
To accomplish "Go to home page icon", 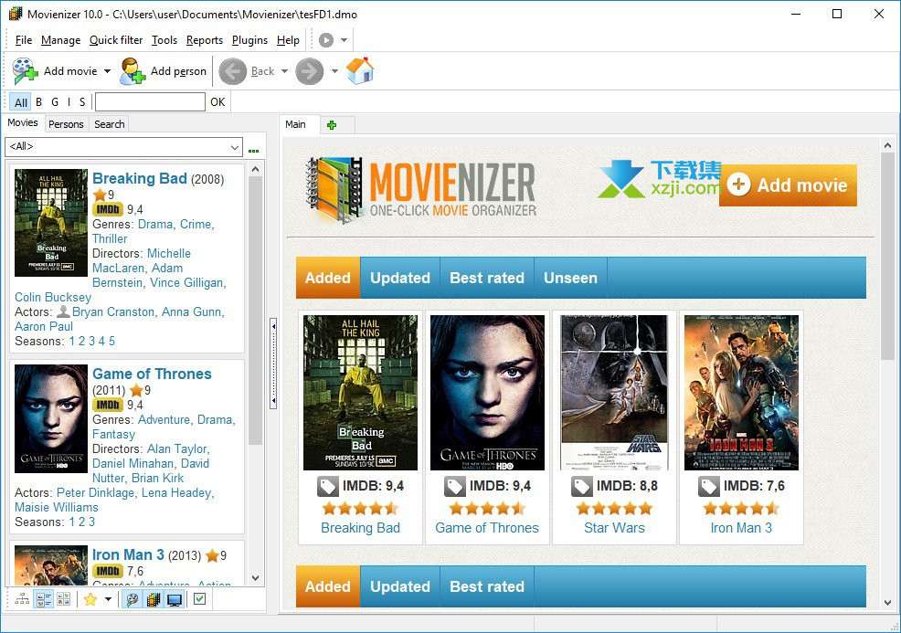I will pos(360,71).
